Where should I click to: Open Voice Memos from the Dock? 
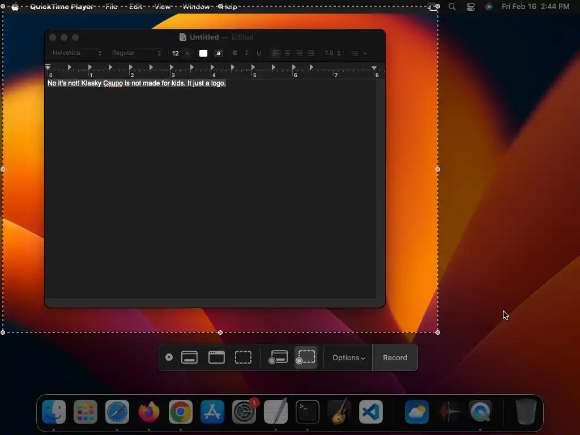(449, 412)
